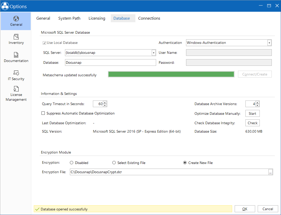This screenshot has height=215, width=281.
Task: Click the green checkmark status icon
Action: 37,209
